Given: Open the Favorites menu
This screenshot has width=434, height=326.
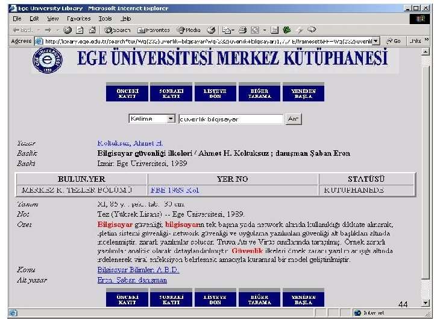Looking at the screenshot, I should point(79,19).
